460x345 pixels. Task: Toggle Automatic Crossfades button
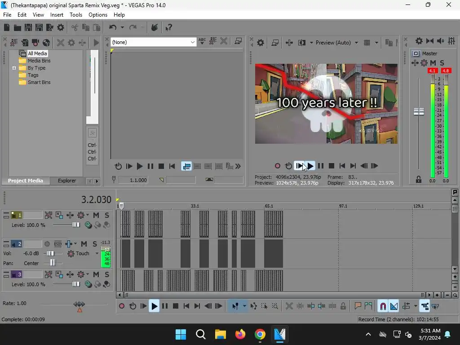[x=394, y=306]
